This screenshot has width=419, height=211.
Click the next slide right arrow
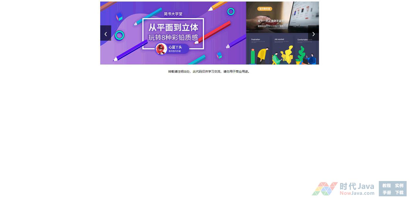[x=313, y=33]
